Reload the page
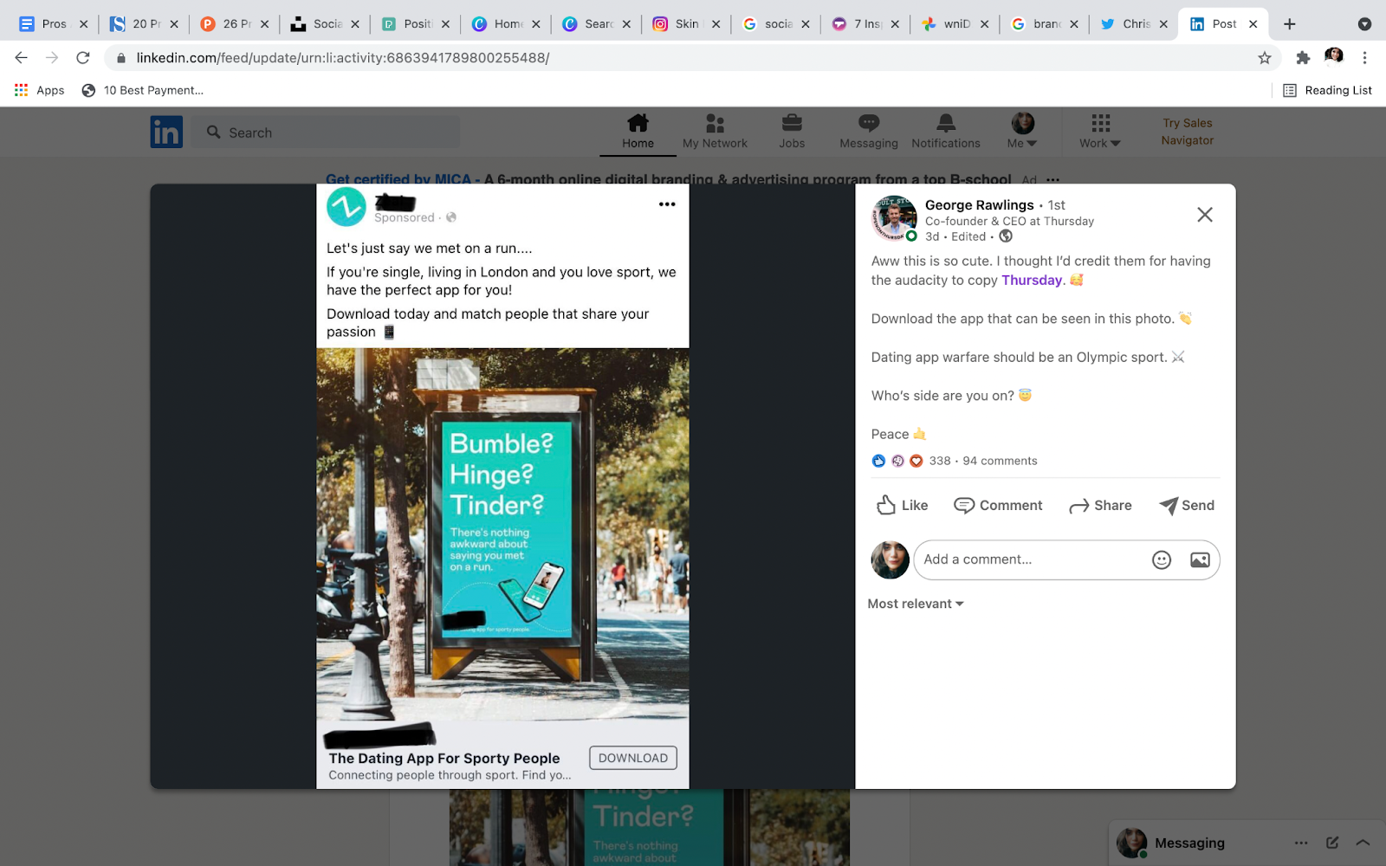This screenshot has width=1386, height=866. [83, 58]
